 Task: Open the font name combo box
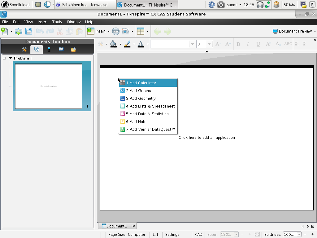[173, 44]
